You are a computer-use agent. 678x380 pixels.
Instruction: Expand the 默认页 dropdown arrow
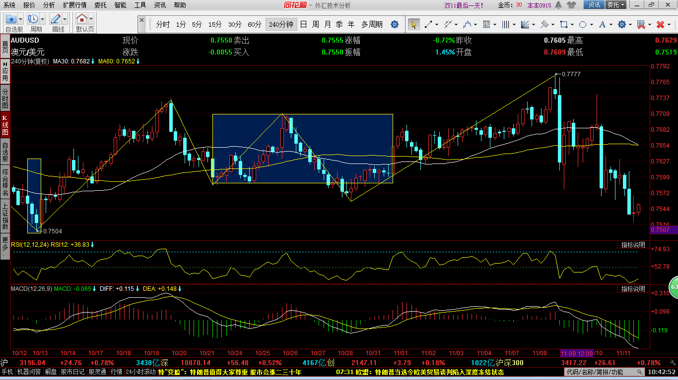(x=91, y=19)
